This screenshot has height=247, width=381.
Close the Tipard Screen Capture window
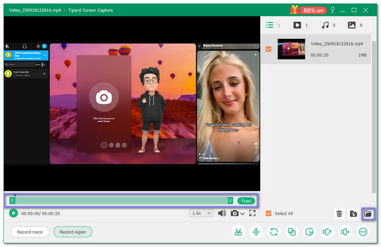click(366, 10)
